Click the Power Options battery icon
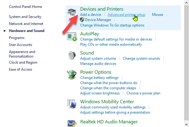This screenshot has width=189, height=127. coord(72,74)
